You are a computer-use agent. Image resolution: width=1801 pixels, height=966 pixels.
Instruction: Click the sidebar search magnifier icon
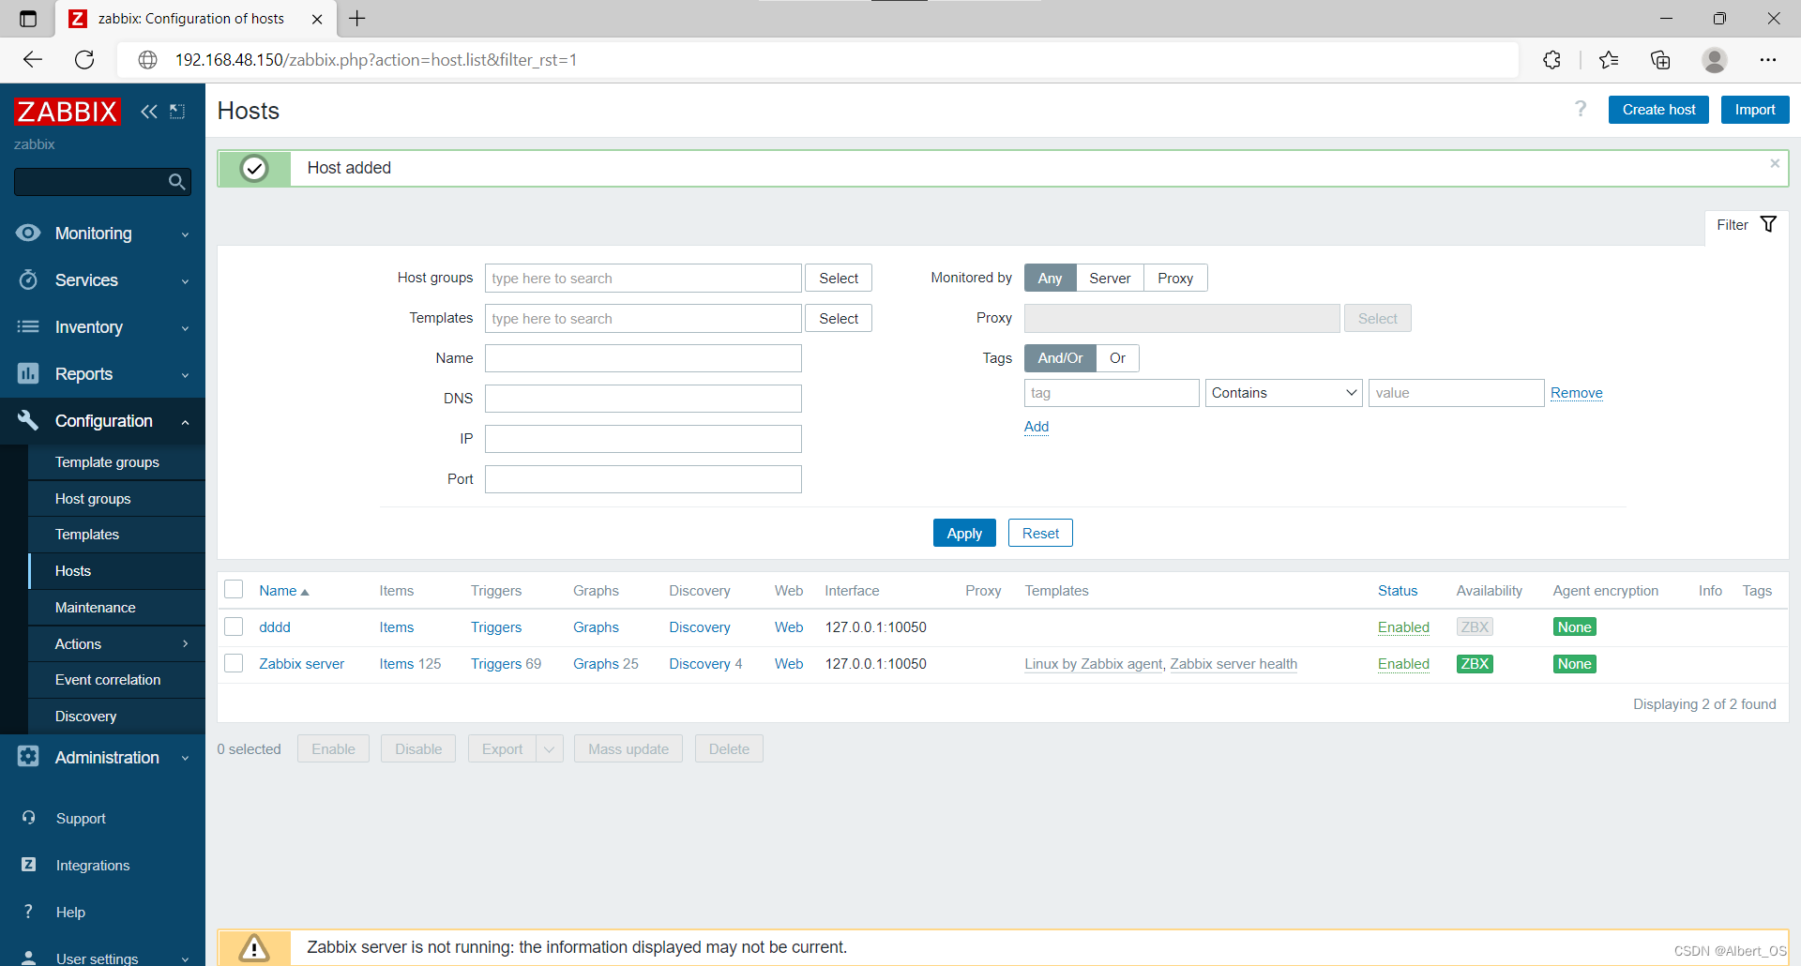176,182
